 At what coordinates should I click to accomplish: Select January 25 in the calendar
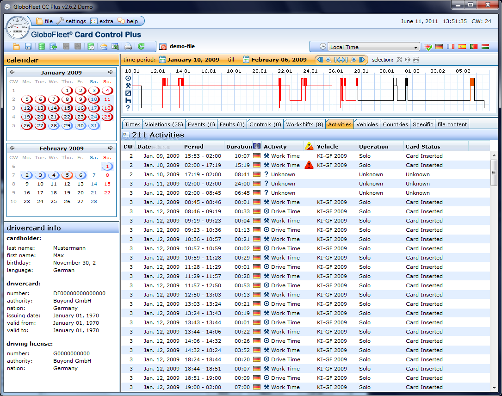107,117
